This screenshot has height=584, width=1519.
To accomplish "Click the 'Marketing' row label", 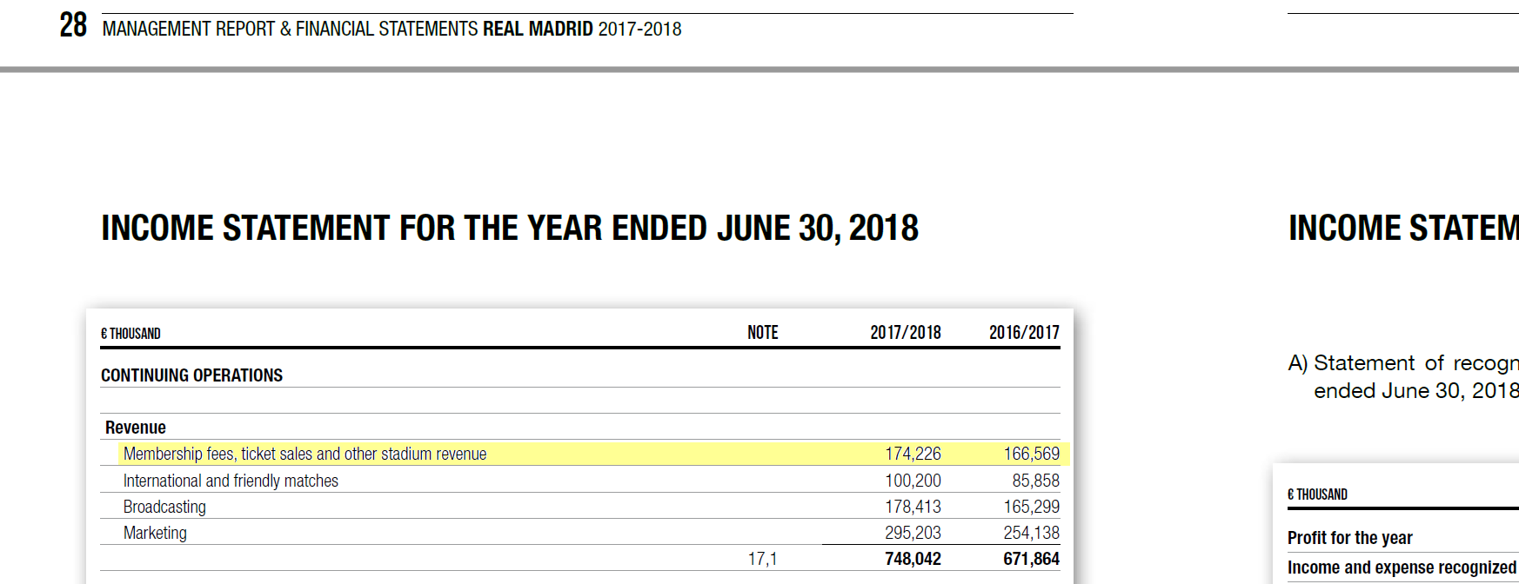I will click(155, 533).
